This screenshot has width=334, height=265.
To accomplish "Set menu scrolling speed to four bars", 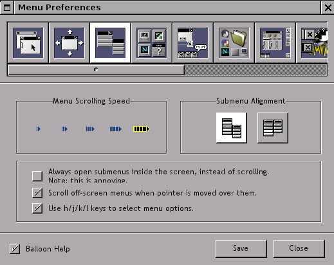I will click(116, 129).
